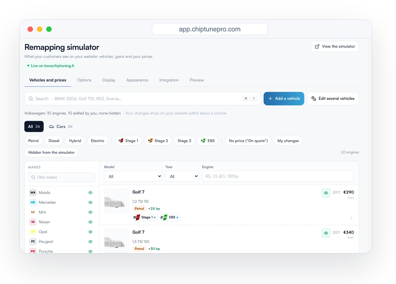Image resolution: width=396 pixels, height=284 pixels.
Task: Click the Nissan NI badge icon
Action: (x=33, y=222)
